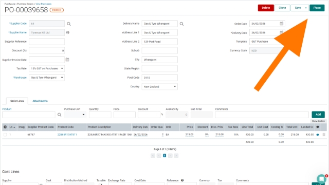Focus the Supplier Reference field
The height and width of the screenshot is (185, 329).
(47, 42)
